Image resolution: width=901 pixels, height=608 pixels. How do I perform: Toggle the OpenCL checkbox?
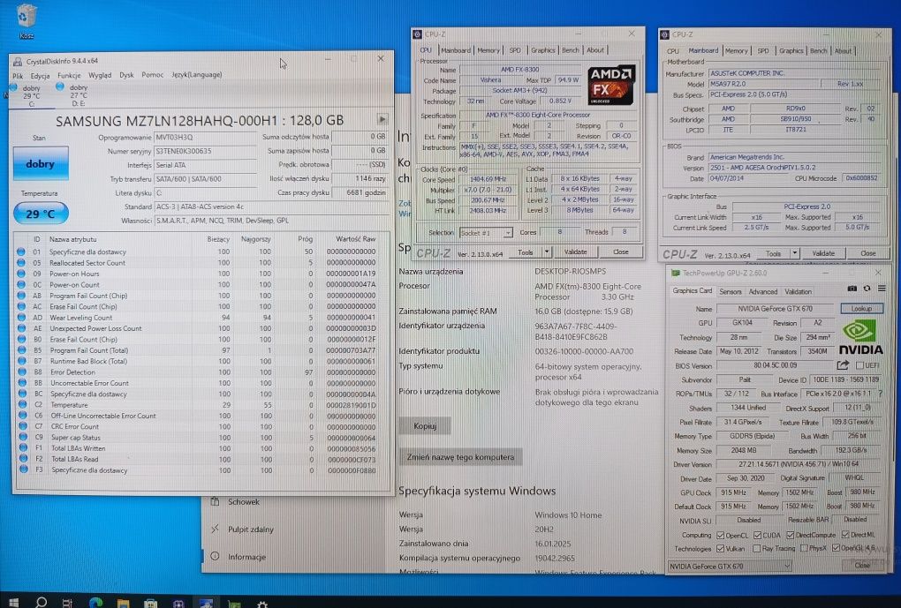(721, 535)
